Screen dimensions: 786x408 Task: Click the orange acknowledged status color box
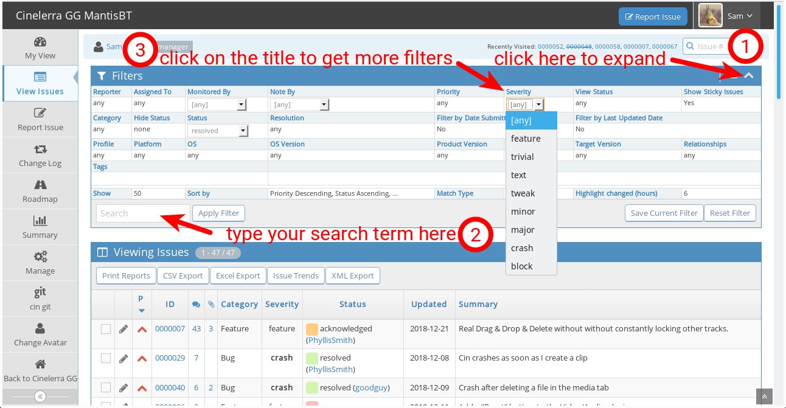point(312,329)
